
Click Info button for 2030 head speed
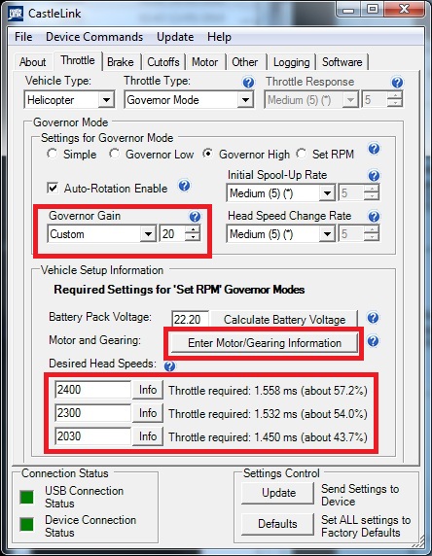pos(148,436)
